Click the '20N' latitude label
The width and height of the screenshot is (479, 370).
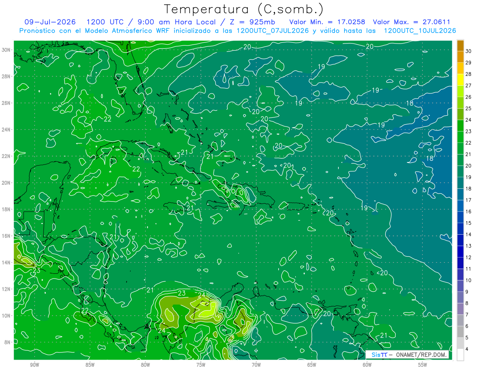point(6,183)
